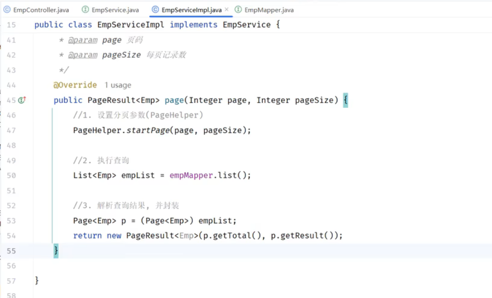Screen dimensions: 492x298
Task: Switch to the EmpMapper.java tab
Action: (x=264, y=10)
